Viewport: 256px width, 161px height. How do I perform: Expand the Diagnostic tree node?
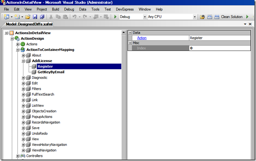pos(23,78)
